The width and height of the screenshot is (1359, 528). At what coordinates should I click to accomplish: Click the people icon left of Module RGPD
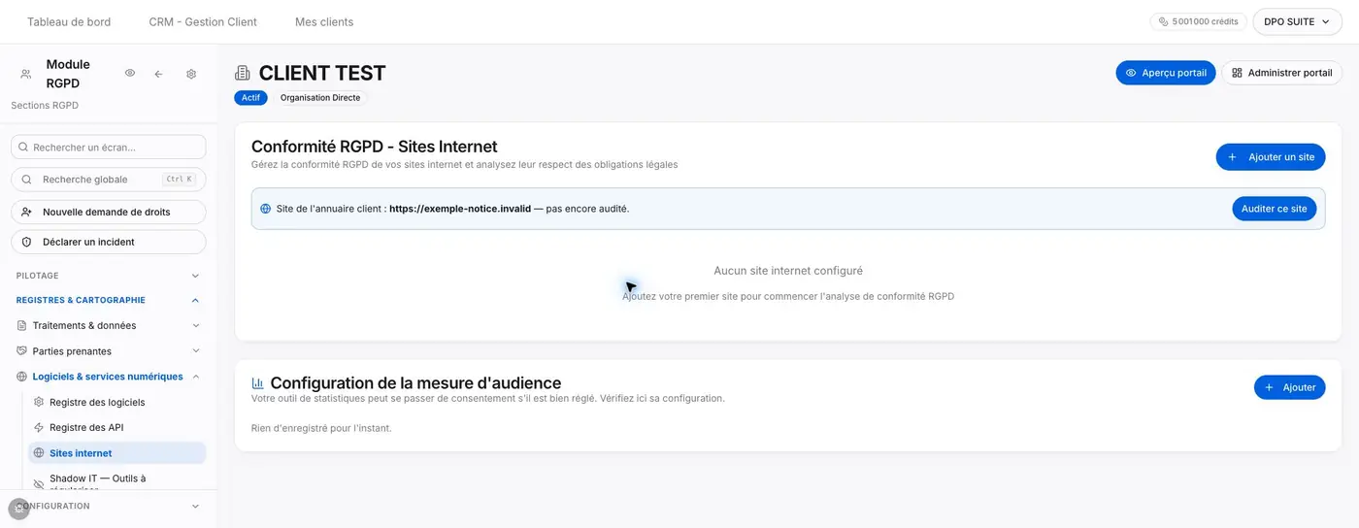point(26,74)
